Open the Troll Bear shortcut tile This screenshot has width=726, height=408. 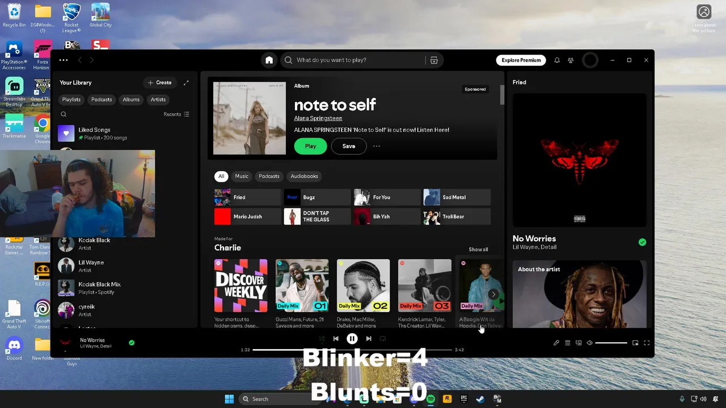point(457,216)
